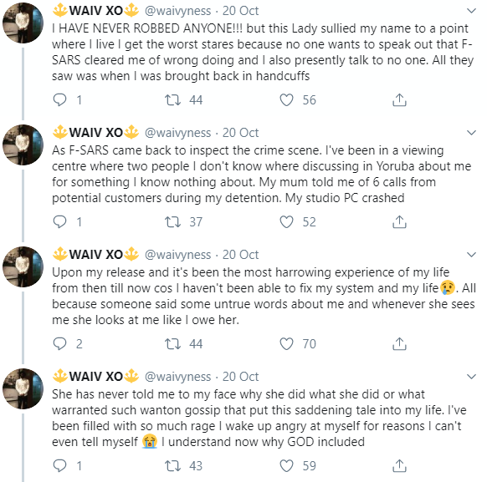Open the chevron menu on the 'Upon my release' tweet
487x482 pixels.
tap(471, 255)
